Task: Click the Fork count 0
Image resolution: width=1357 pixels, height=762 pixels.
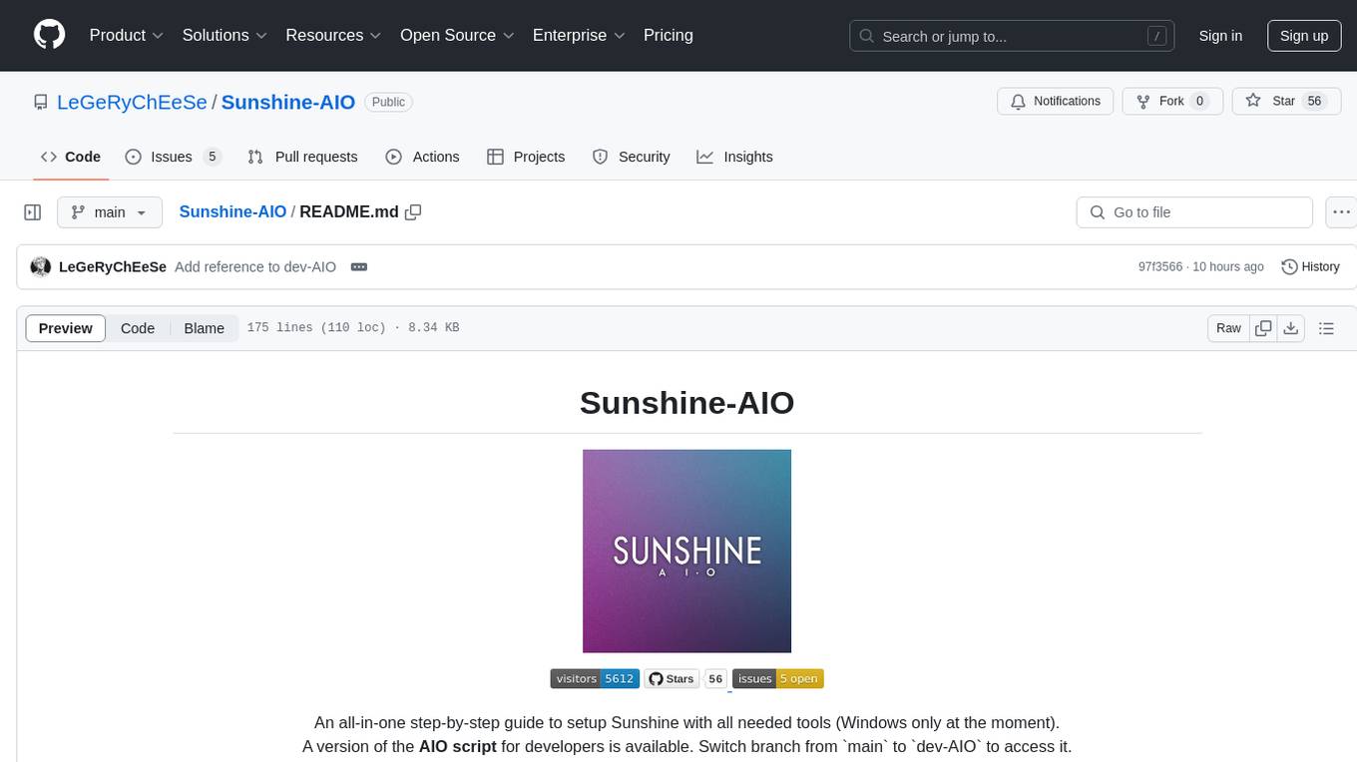Action: (x=1200, y=101)
